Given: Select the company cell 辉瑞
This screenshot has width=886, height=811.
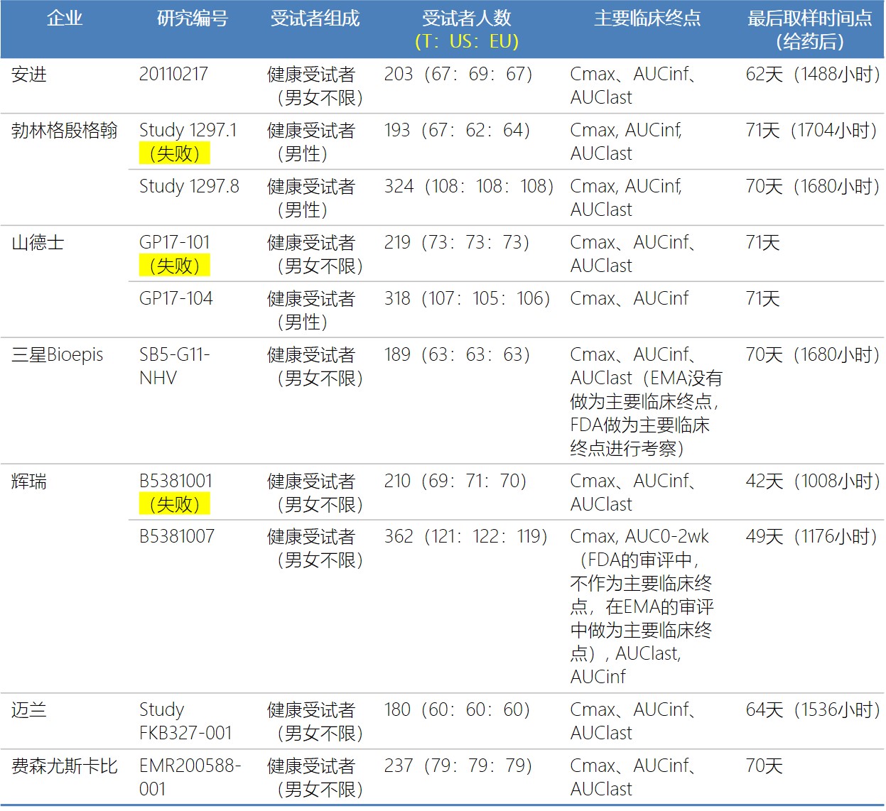Looking at the screenshot, I should (x=29, y=481).
